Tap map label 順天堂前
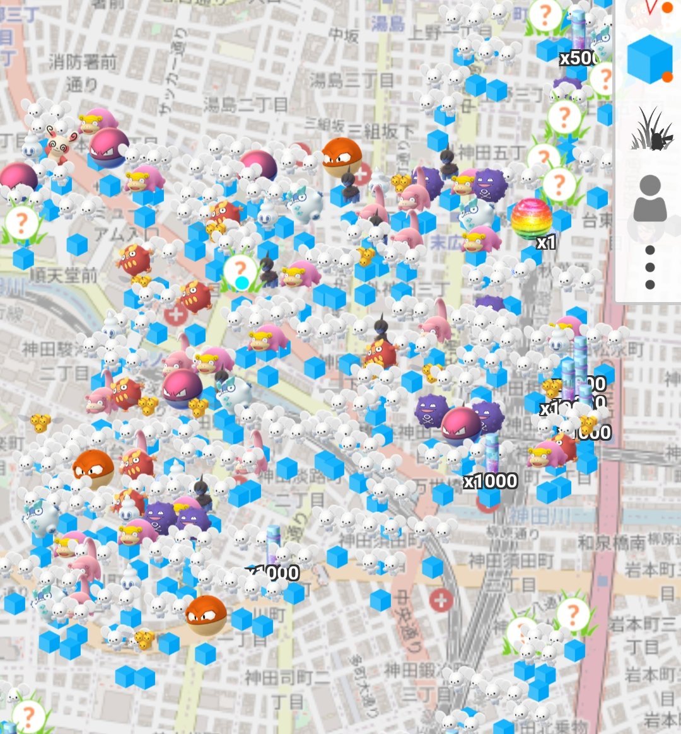The image size is (681, 734). pos(62,275)
